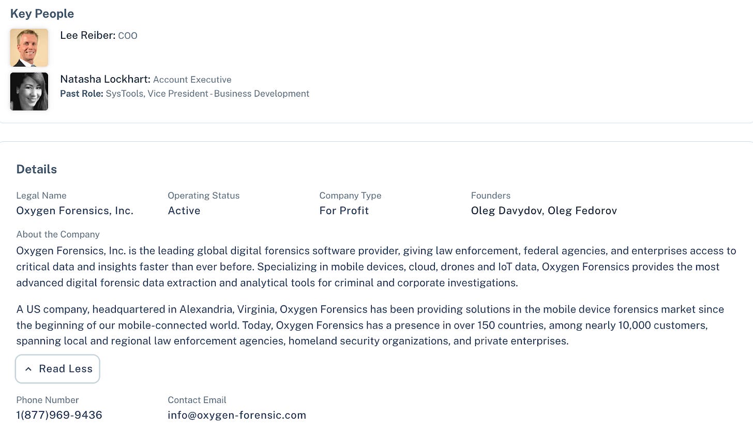The height and width of the screenshot is (431, 753).
Task: Open Natasha Lockhart's profile photo
Action: click(29, 92)
